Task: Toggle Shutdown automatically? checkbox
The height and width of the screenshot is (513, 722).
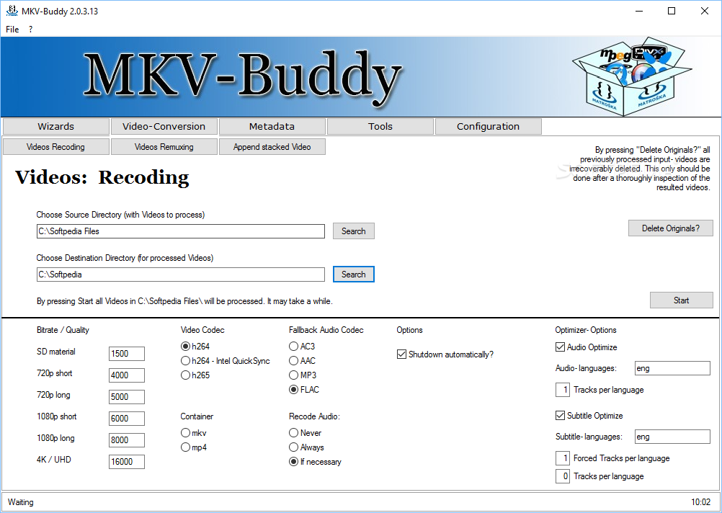Action: [445, 354]
